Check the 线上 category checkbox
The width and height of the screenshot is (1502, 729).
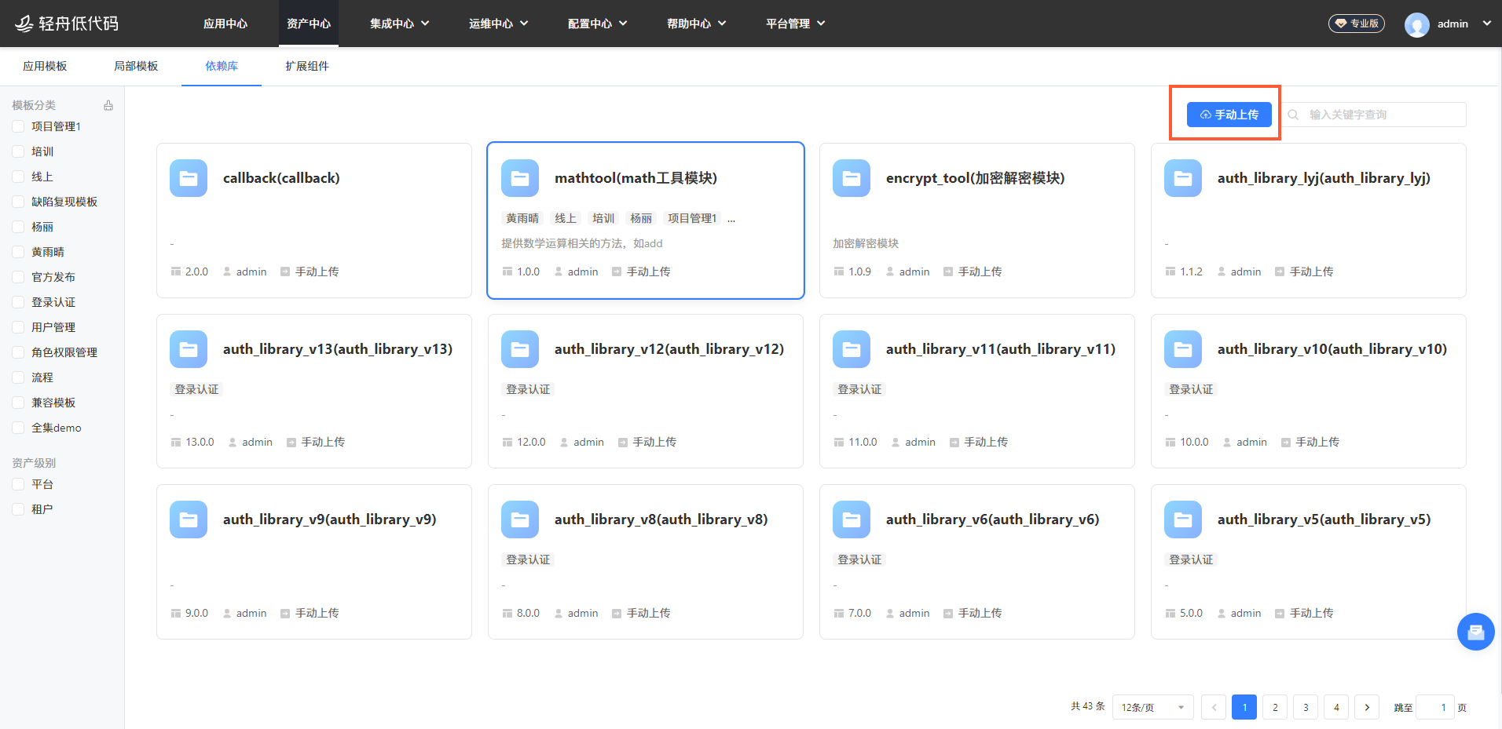[18, 177]
